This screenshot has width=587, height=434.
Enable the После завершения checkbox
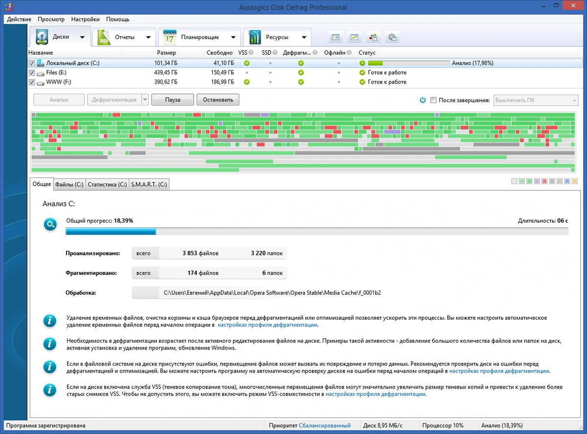pyautogui.click(x=433, y=100)
